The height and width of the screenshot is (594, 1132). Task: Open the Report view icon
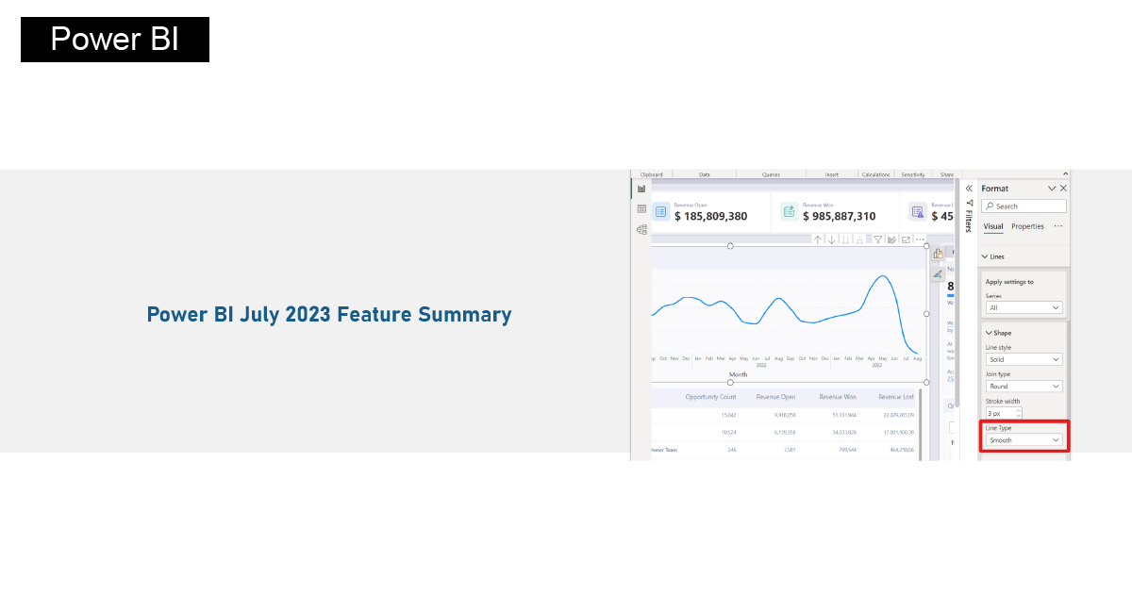point(641,189)
